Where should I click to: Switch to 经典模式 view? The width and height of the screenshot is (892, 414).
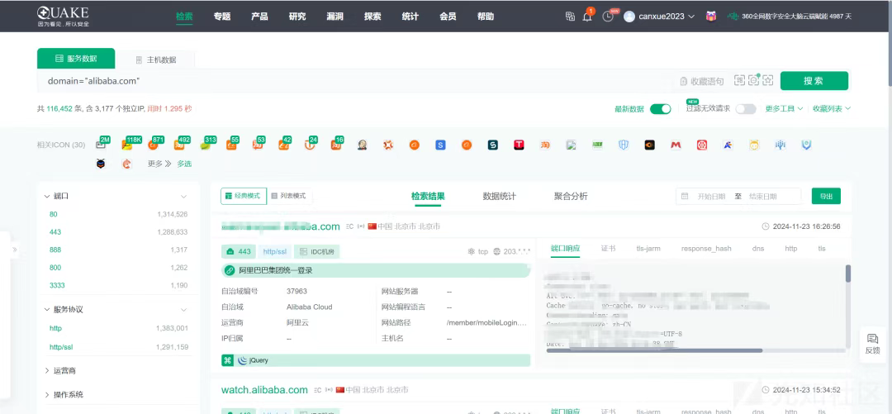coord(244,196)
